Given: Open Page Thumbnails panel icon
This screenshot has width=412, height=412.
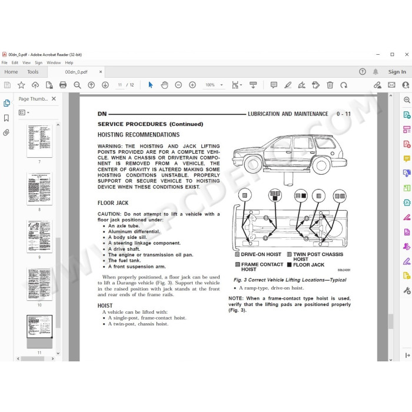Looking at the screenshot, I should [x=6, y=103].
